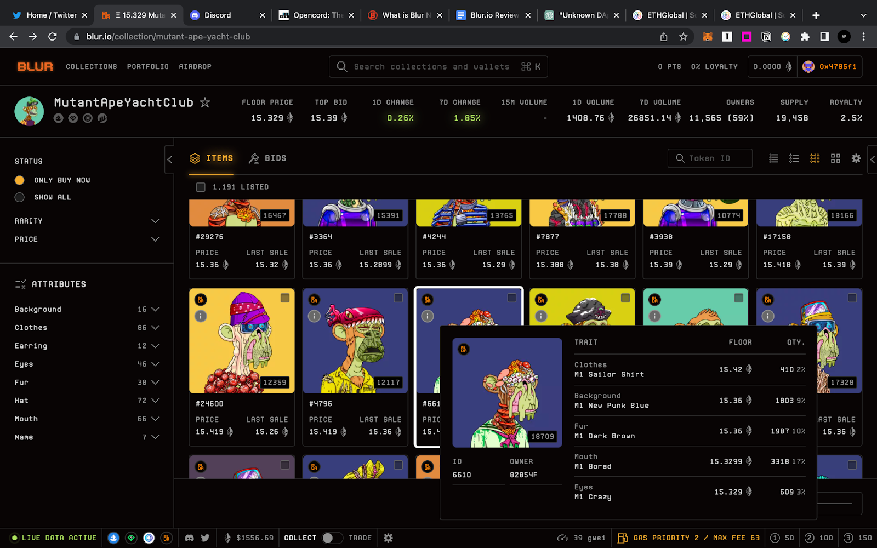Screen dimensions: 877x548
Task: Open the Chrome three-dot menu
Action: [x=863, y=37]
